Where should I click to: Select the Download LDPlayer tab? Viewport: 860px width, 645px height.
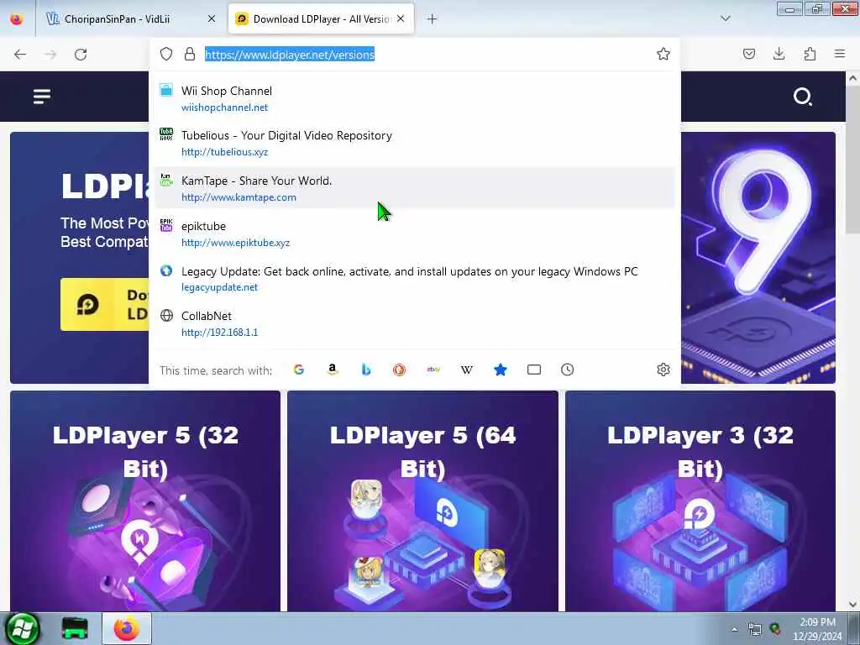click(321, 18)
